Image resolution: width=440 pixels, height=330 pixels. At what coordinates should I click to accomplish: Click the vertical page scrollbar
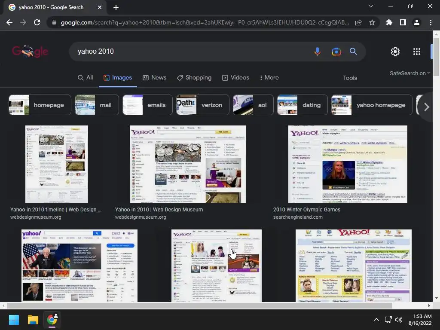coord(436,57)
